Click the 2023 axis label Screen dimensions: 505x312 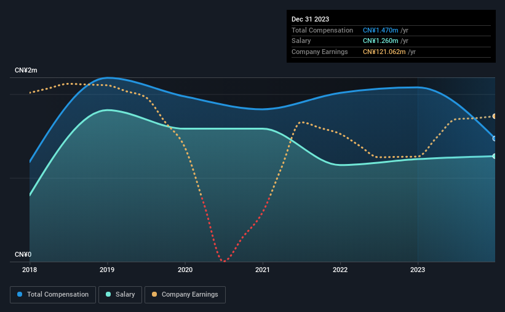point(418,270)
